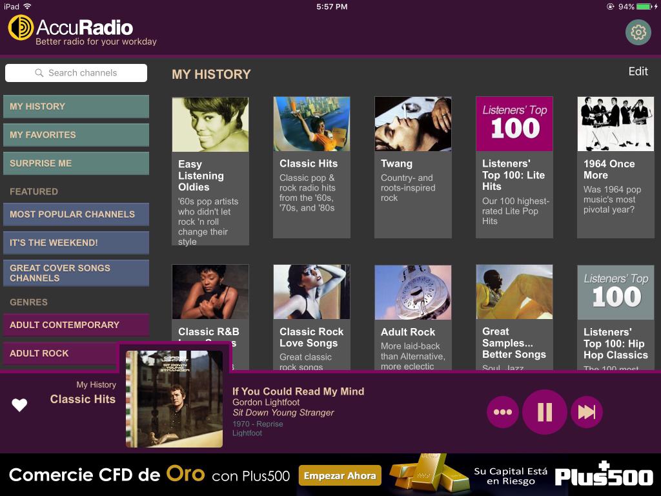Viewport: 661px width, 496px height.
Task: Tap the song title If You Could Read My Mind
Action: pyautogui.click(x=298, y=391)
